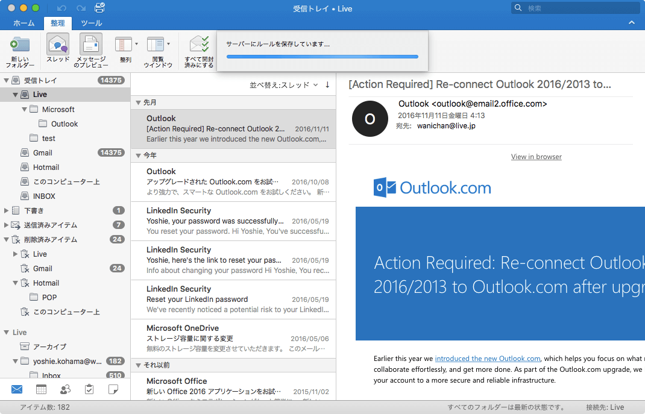Click the 接続先: Live status text

(605, 407)
